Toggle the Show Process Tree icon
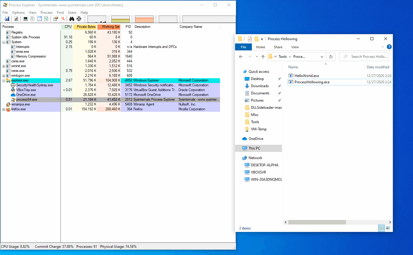 click(x=32, y=19)
